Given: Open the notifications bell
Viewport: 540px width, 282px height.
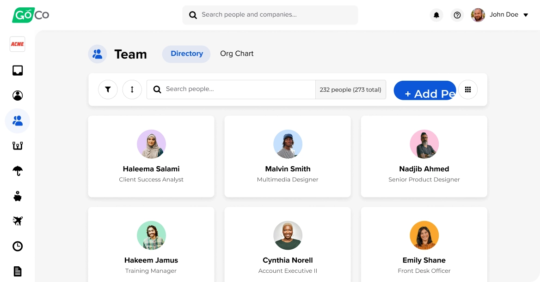Looking at the screenshot, I should tap(436, 15).
